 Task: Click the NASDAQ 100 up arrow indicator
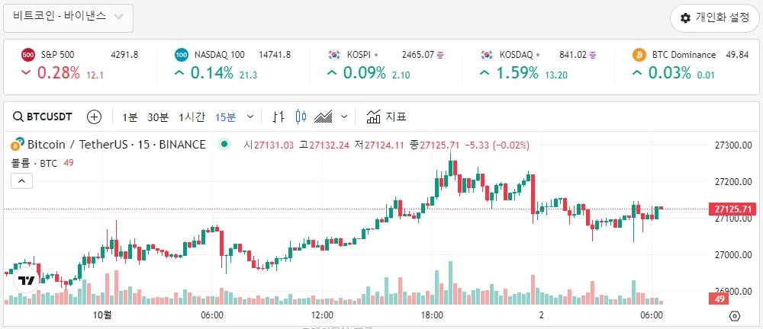click(x=180, y=73)
